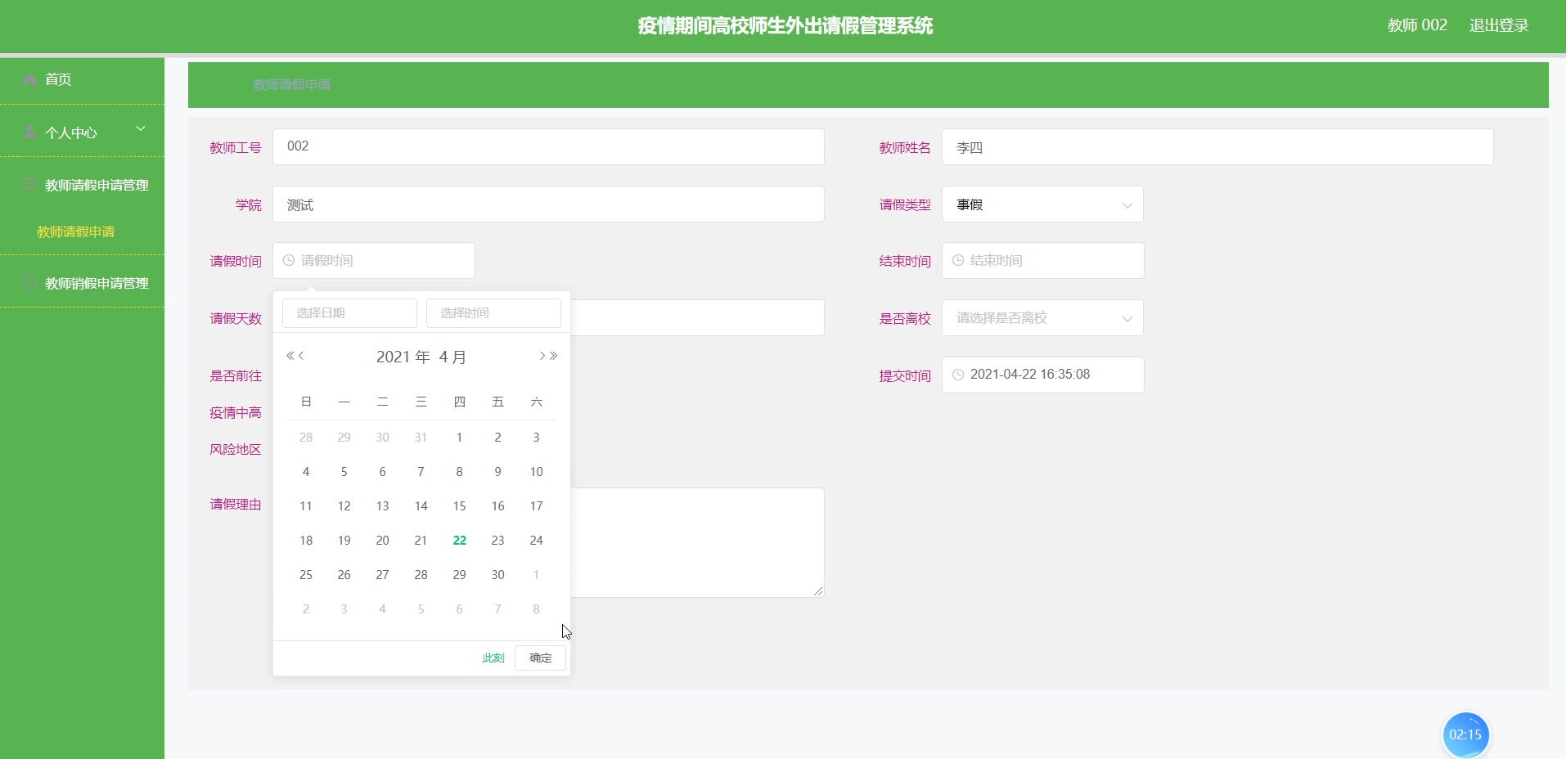Select date 10 in the calendar
The height and width of the screenshot is (759, 1566).
536,472
